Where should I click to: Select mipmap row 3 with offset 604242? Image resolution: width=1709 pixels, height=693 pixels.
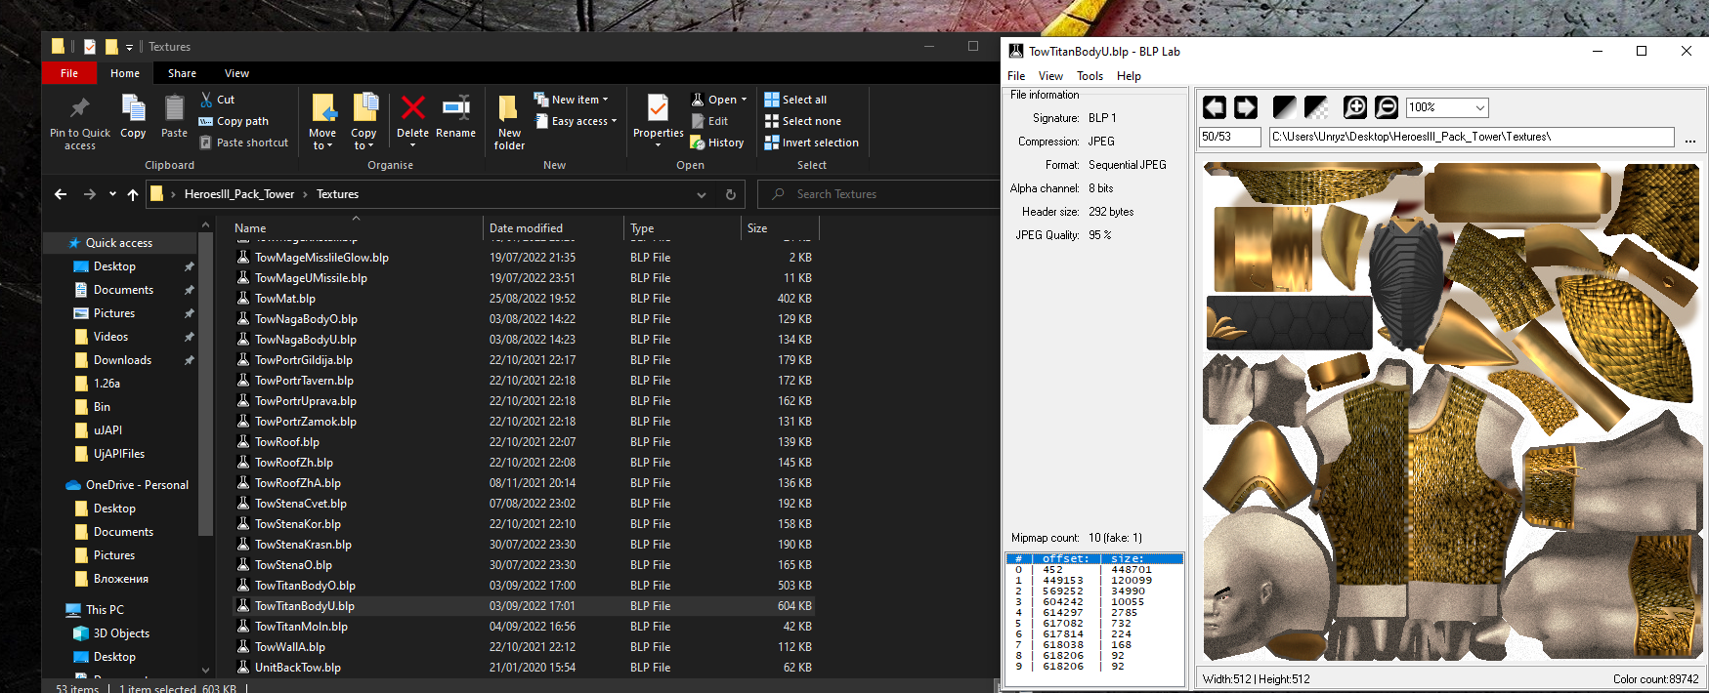click(1094, 602)
